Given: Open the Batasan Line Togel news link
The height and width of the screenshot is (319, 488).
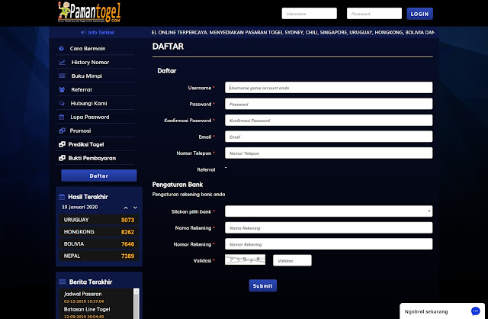Looking at the screenshot, I should (x=87, y=309).
